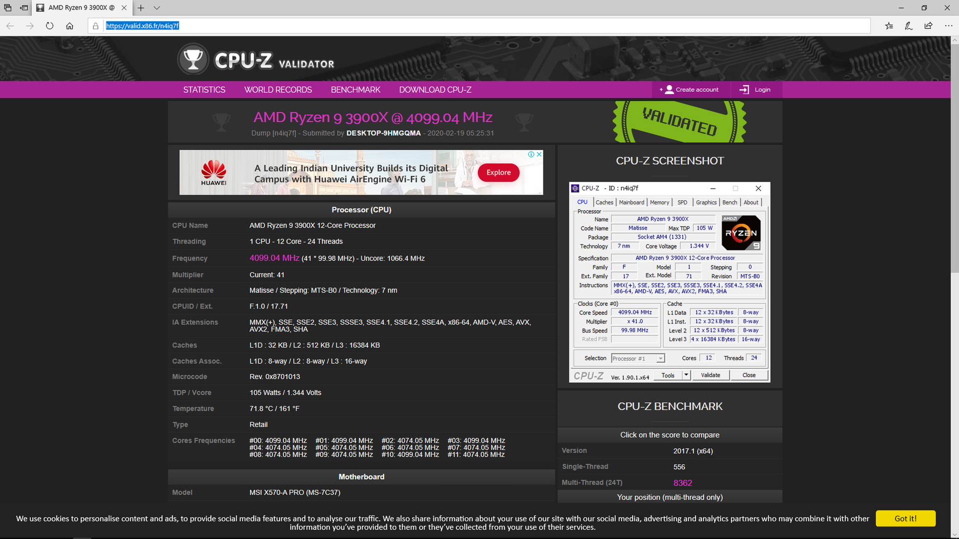Viewport: 959px width, 539px height.
Task: Close the embedded CPU-Z window X
Action: [758, 188]
